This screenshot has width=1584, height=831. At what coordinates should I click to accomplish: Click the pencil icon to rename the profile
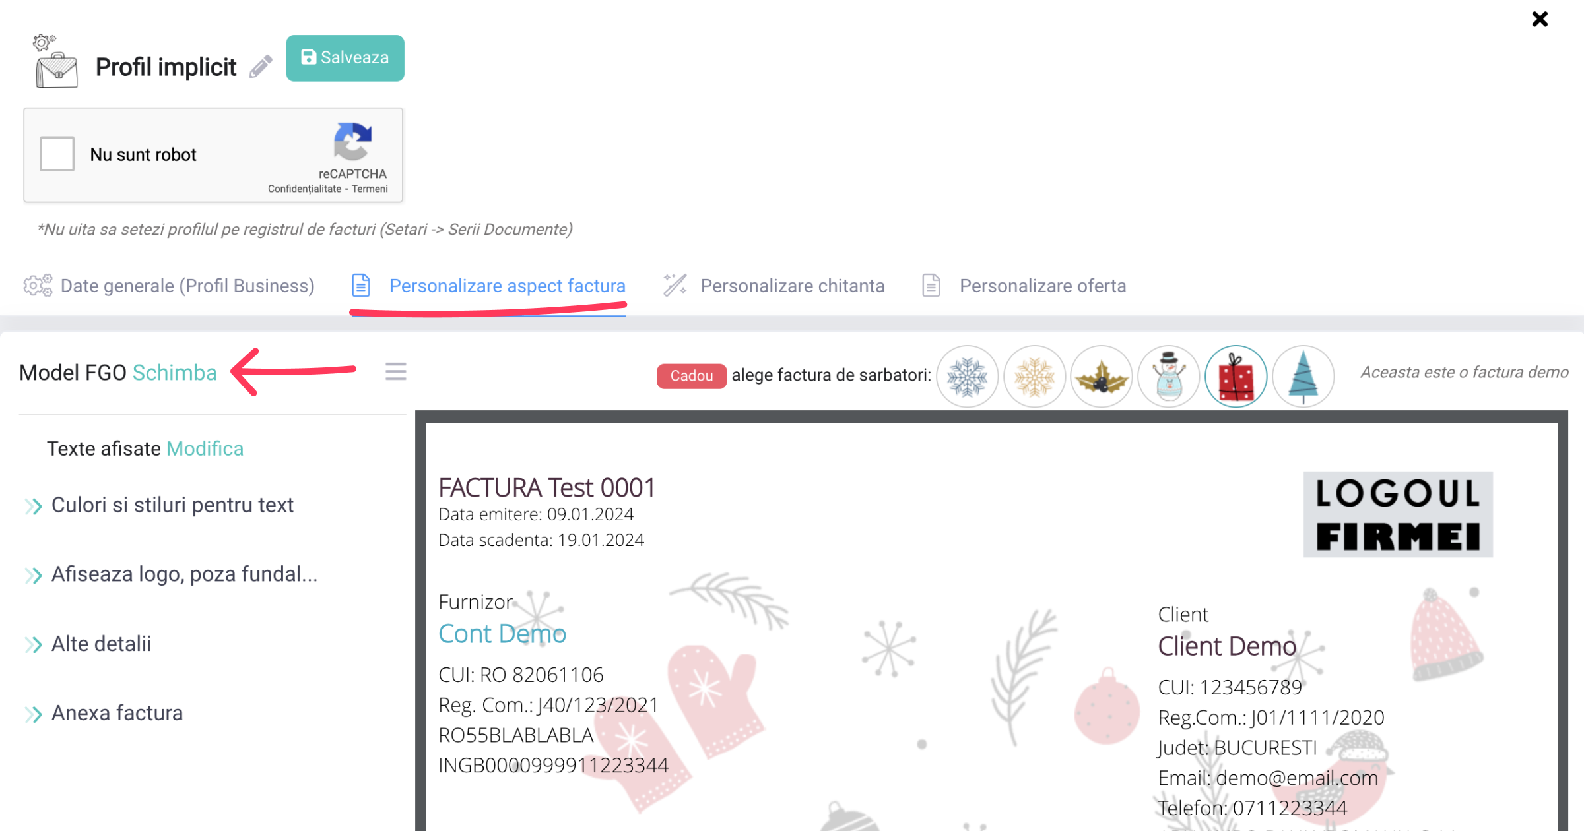[261, 67]
